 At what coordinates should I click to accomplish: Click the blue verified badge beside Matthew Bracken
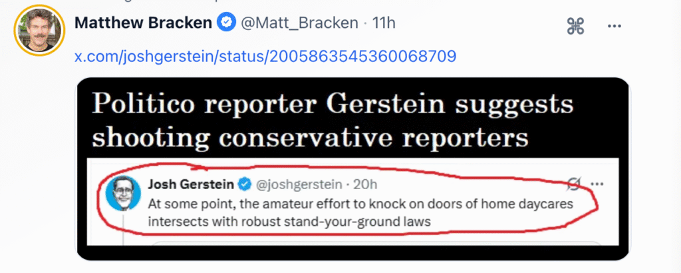[x=226, y=23]
